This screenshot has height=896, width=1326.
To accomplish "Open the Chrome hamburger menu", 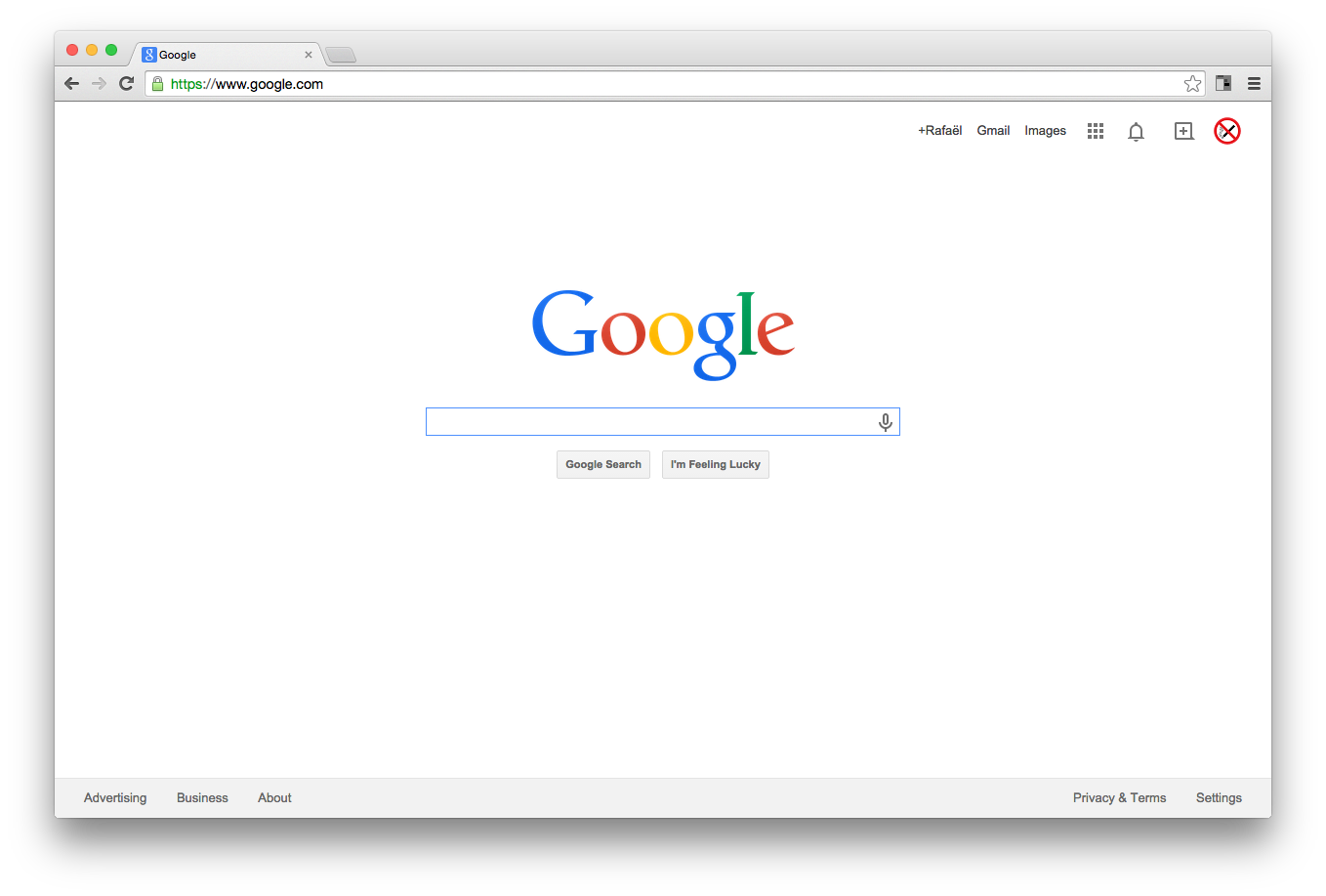I will 1254,84.
